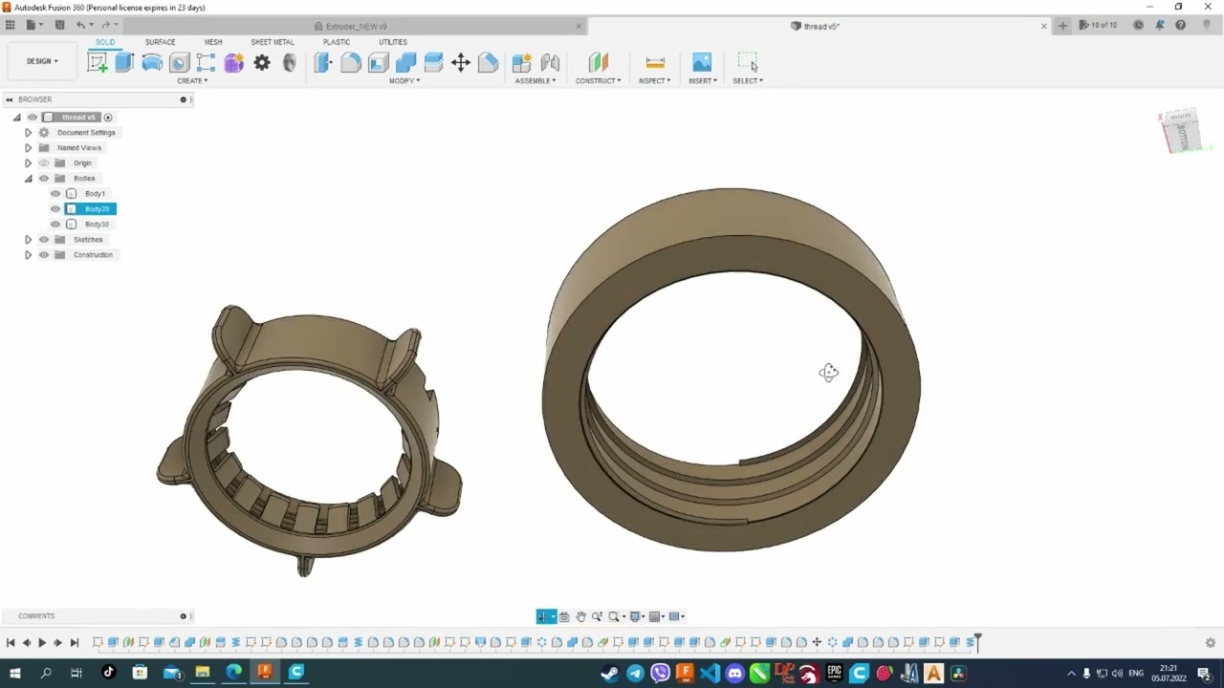Open the gear-shaped tool in Create

click(x=262, y=63)
